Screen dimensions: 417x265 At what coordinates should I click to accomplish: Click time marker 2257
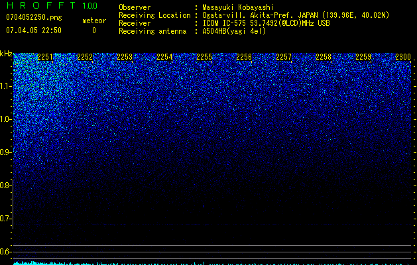tap(284, 57)
